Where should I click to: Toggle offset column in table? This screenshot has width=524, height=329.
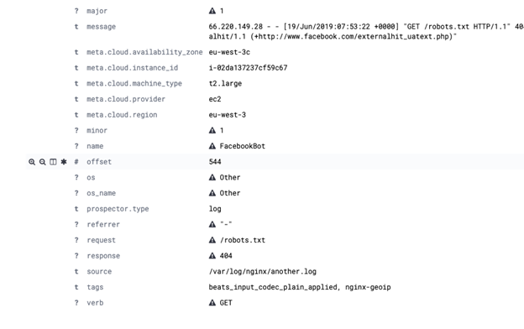(x=53, y=162)
